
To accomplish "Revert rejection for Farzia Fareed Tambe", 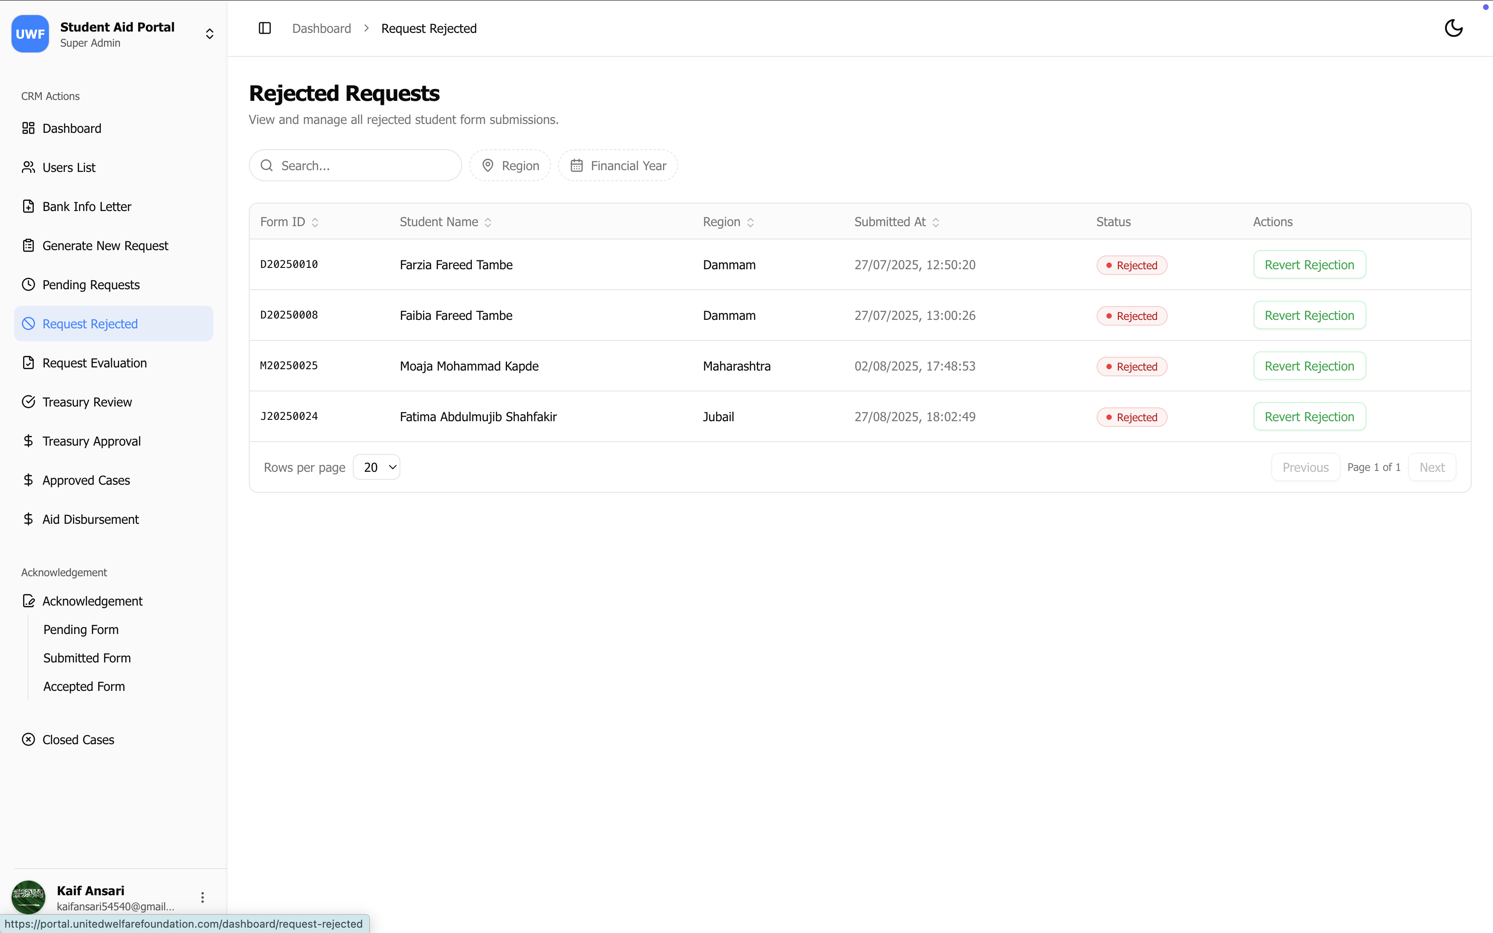I will (x=1309, y=265).
